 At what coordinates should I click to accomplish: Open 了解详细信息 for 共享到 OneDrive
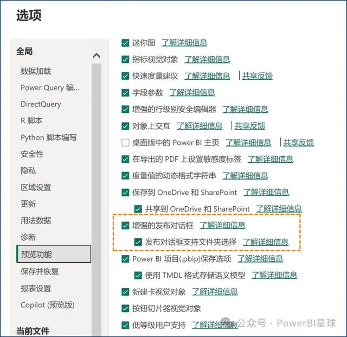(279, 209)
